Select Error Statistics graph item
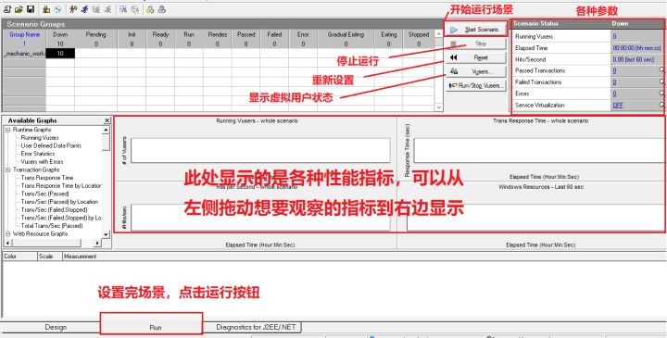 (38, 154)
